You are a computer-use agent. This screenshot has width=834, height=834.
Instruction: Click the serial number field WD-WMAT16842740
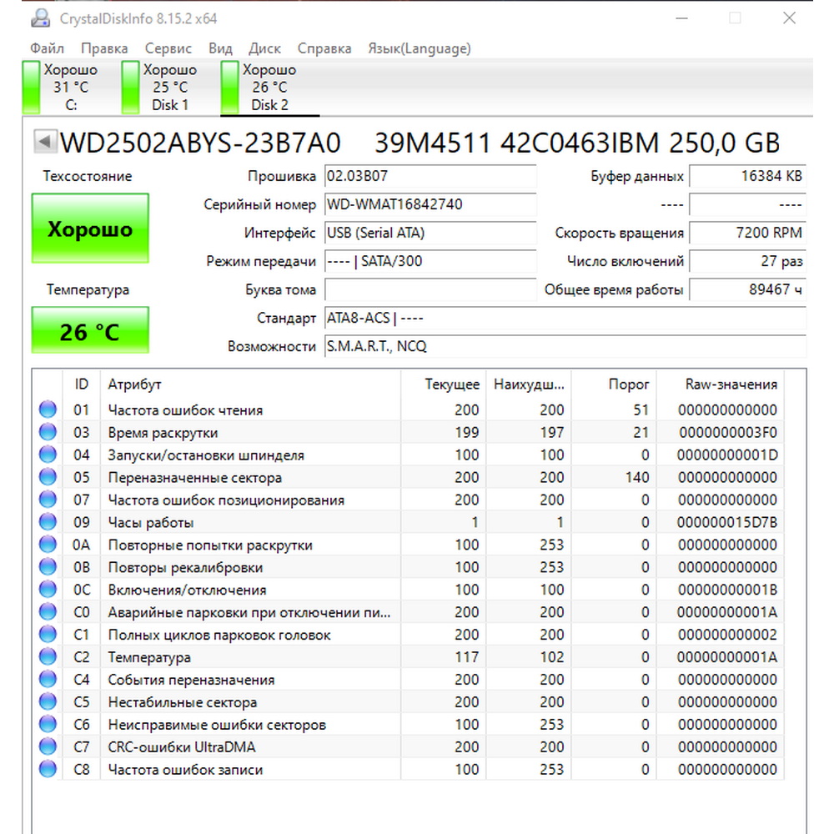430,204
